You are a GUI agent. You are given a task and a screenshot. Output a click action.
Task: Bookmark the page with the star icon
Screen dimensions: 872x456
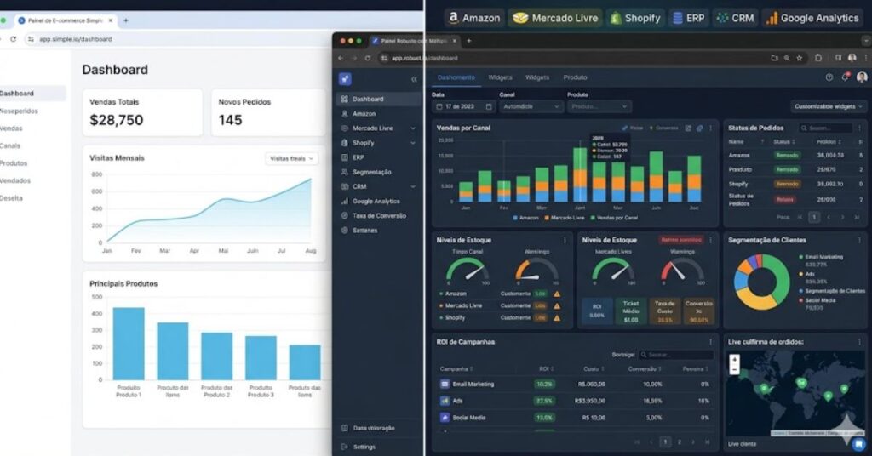[800, 58]
